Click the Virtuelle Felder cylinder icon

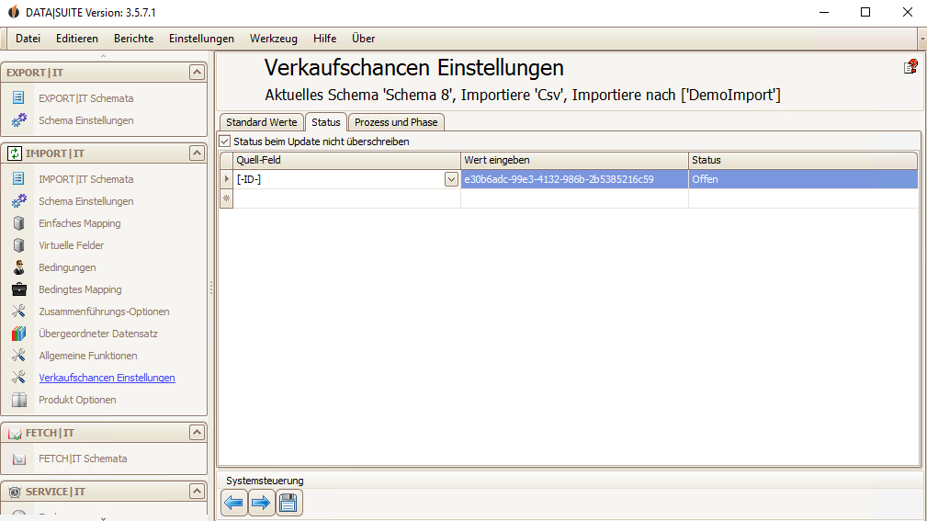click(x=19, y=244)
